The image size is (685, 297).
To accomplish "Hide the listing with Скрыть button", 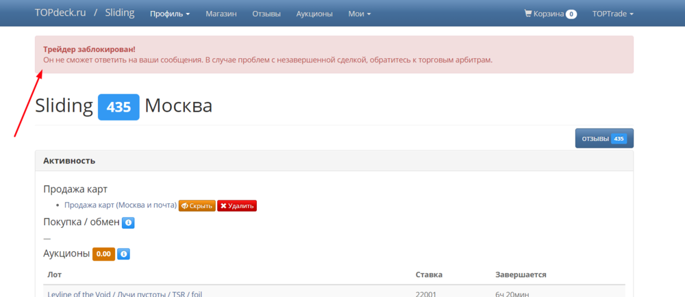I will (x=197, y=206).
